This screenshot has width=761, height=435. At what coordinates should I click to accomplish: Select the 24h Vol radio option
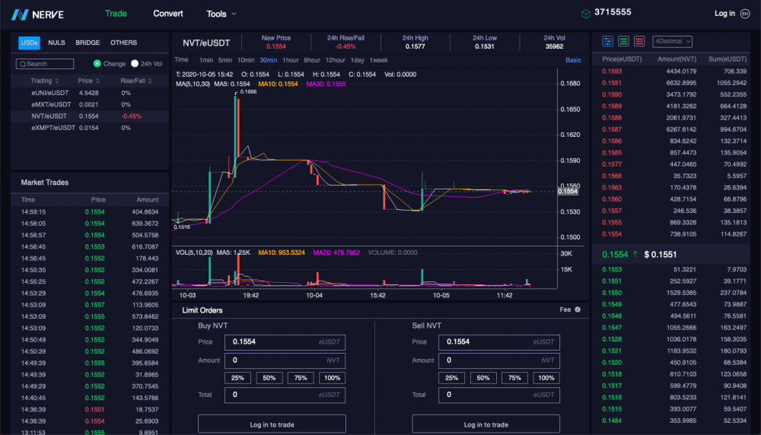(x=135, y=64)
